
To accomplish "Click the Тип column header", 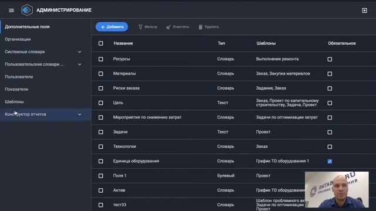I will coord(221,43).
